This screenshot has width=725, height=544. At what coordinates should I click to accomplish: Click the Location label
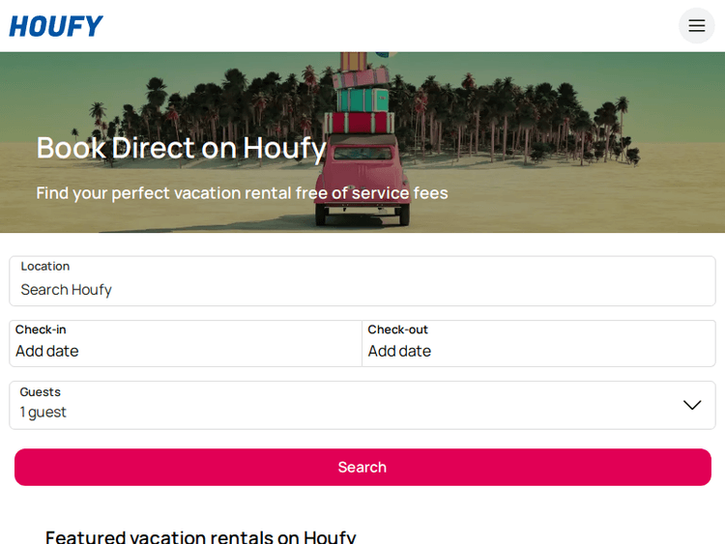tap(45, 267)
